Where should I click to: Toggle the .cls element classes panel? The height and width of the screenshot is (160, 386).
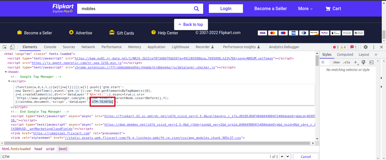(346, 62)
